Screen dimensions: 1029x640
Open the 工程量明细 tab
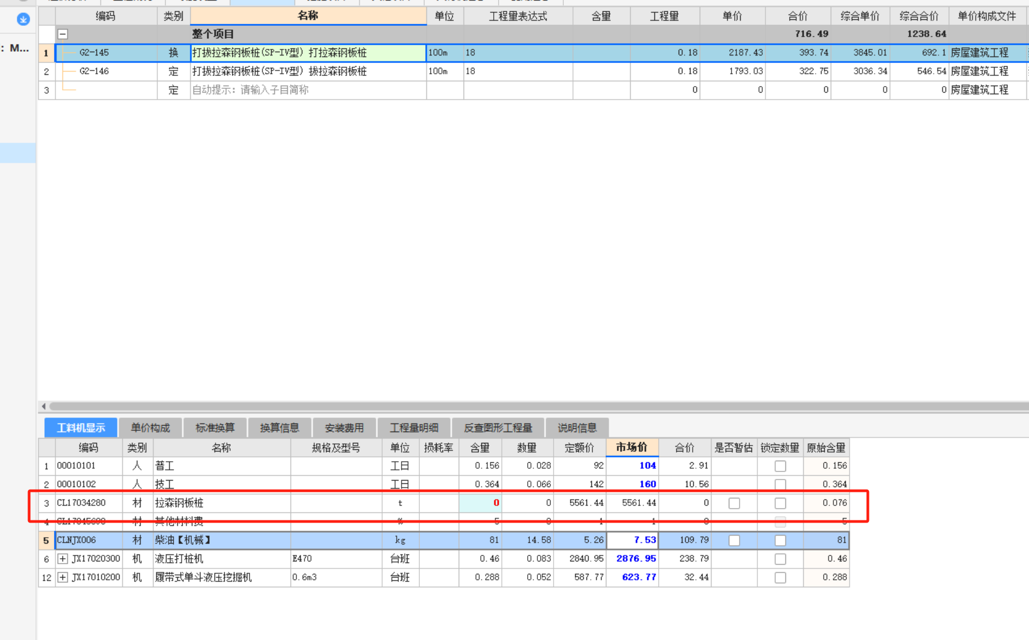414,428
